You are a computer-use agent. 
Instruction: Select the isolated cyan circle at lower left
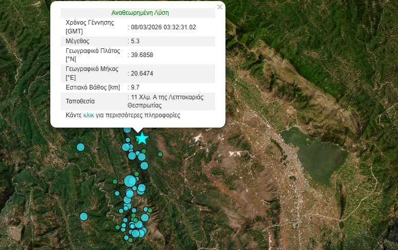[84, 216]
